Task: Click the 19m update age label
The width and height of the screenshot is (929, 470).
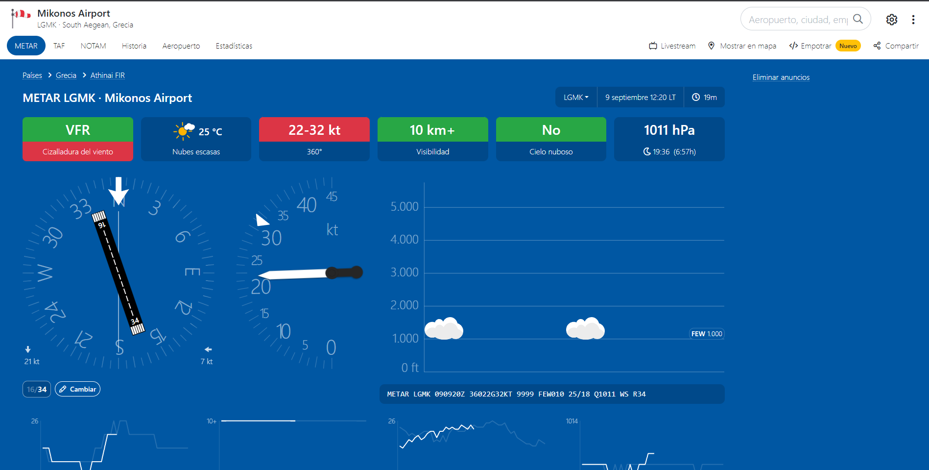Action: pos(710,97)
